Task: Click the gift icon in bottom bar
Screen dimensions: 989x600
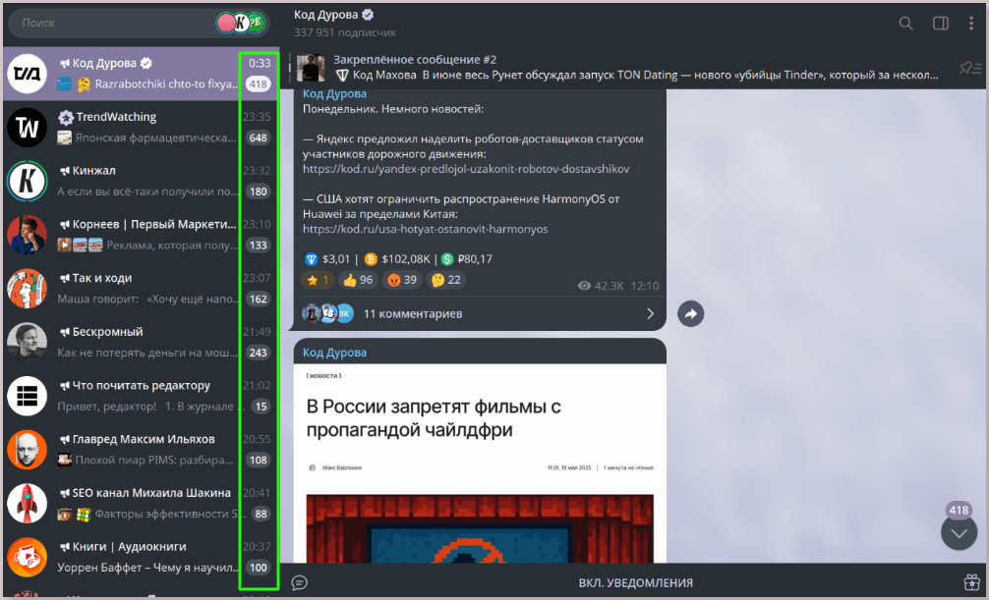Action: point(971,582)
